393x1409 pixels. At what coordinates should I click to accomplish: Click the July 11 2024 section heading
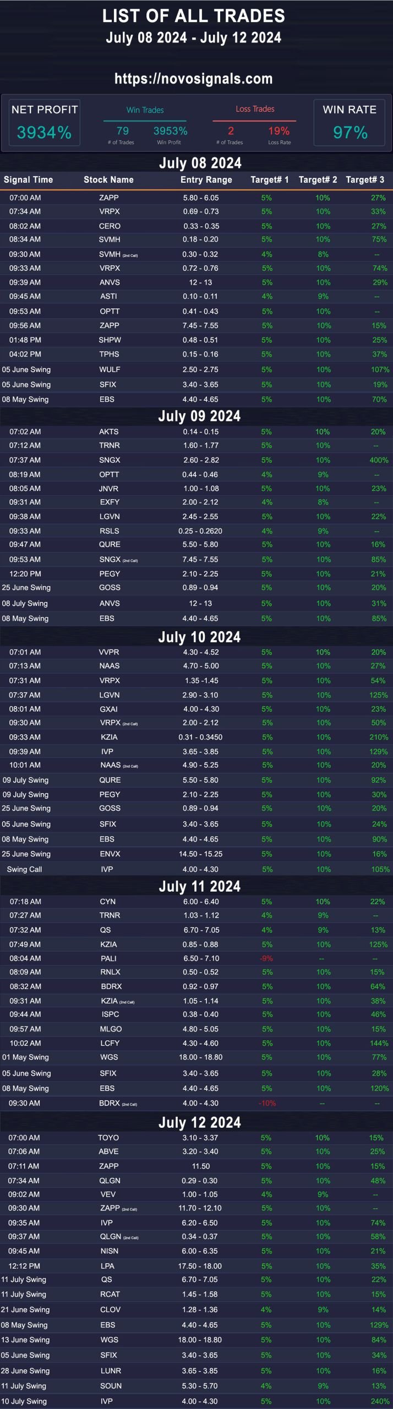tap(199, 886)
